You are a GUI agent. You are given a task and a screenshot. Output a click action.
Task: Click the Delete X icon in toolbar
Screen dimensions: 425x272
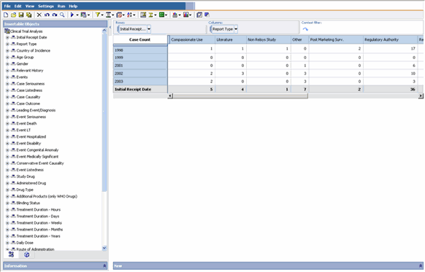(x=39, y=15)
